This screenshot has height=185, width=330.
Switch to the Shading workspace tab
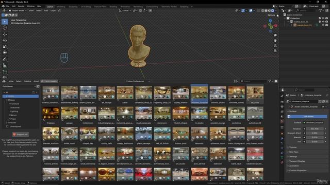click(113, 7)
